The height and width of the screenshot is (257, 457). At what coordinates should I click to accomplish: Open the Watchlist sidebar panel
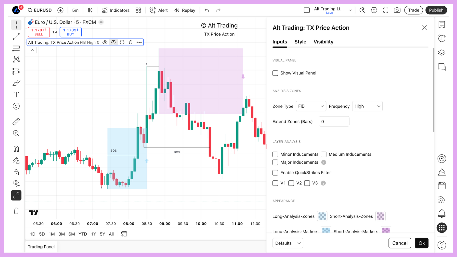442,25
